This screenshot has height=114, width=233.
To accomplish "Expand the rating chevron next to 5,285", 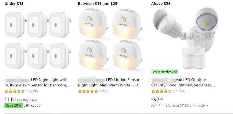I will (27, 91).
